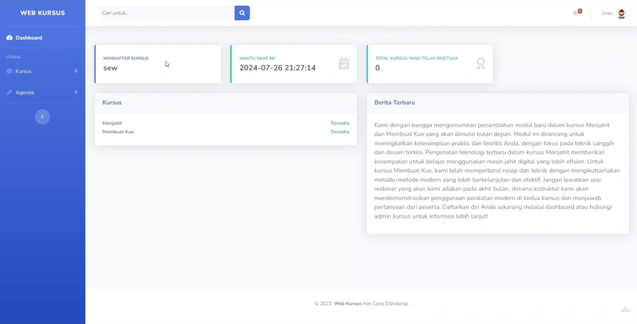Select the Agenda sidebar menu item
637x324 pixels.
tap(25, 92)
